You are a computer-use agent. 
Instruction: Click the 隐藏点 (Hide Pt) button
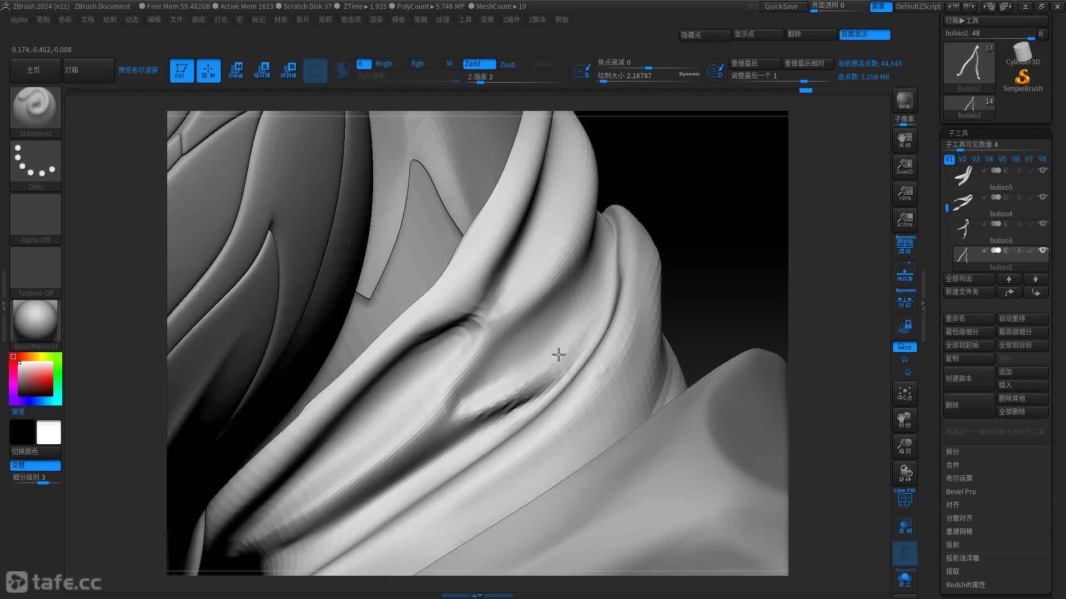(x=705, y=34)
